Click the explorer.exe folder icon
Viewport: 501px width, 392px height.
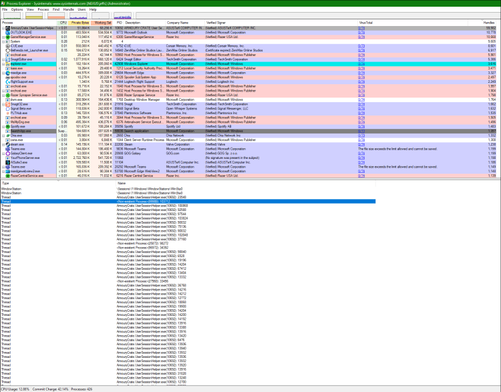point(7,64)
